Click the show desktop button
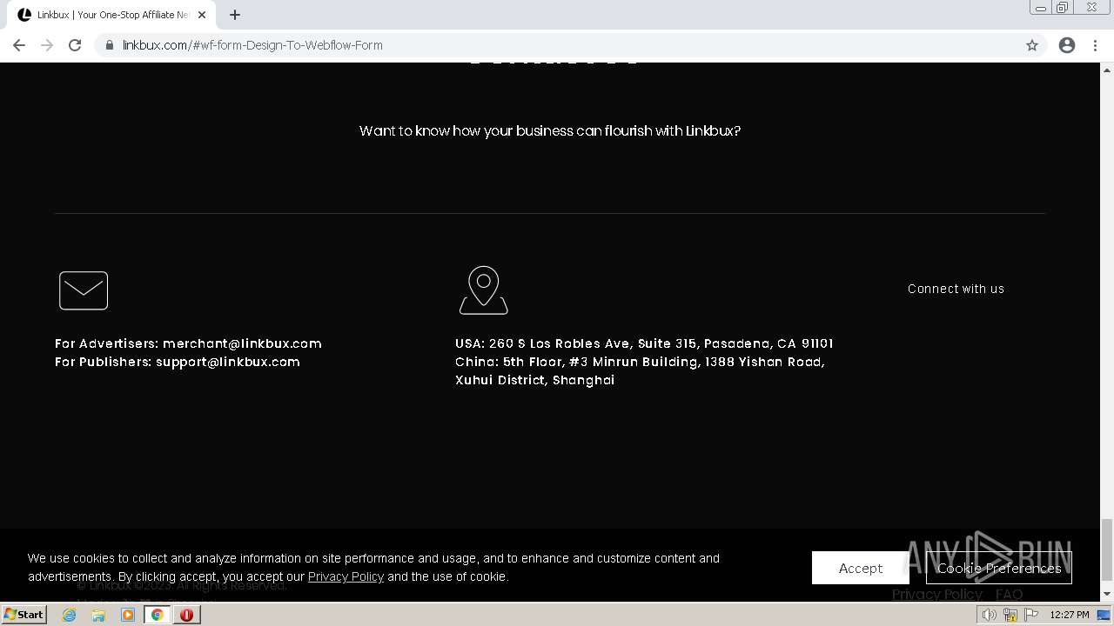Screen dimensions: 1114x626 [1105, 615]
